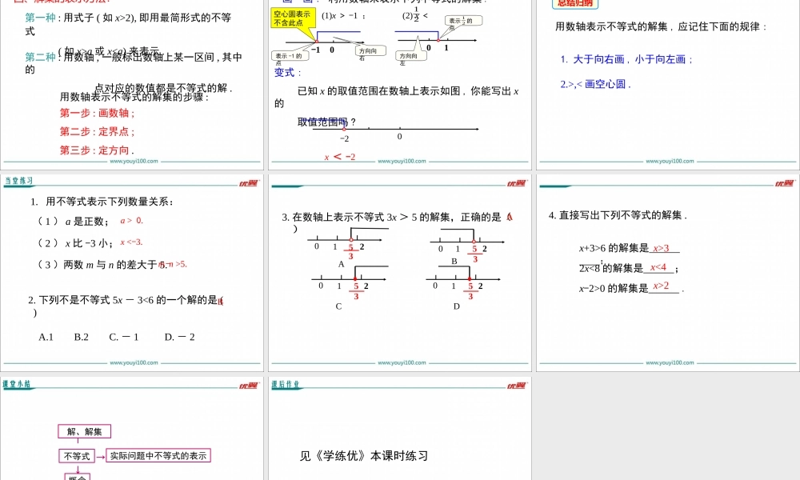Click the number line diagram labeled C
800x480 pixels.
click(x=349, y=282)
